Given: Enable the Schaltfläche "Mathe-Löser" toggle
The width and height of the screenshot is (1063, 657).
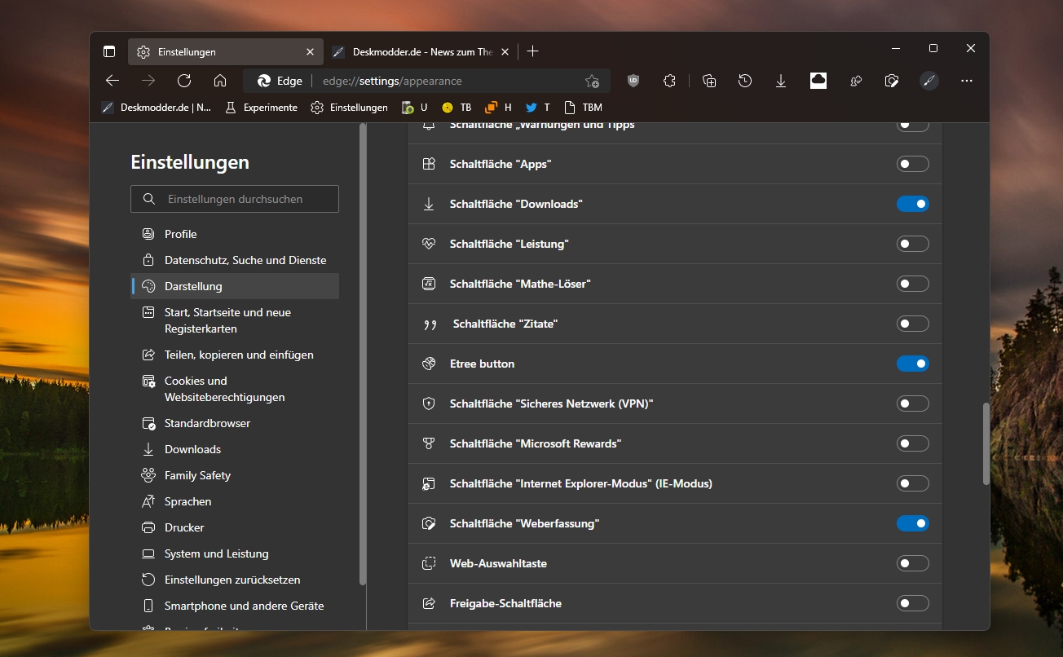Looking at the screenshot, I should (x=912, y=284).
